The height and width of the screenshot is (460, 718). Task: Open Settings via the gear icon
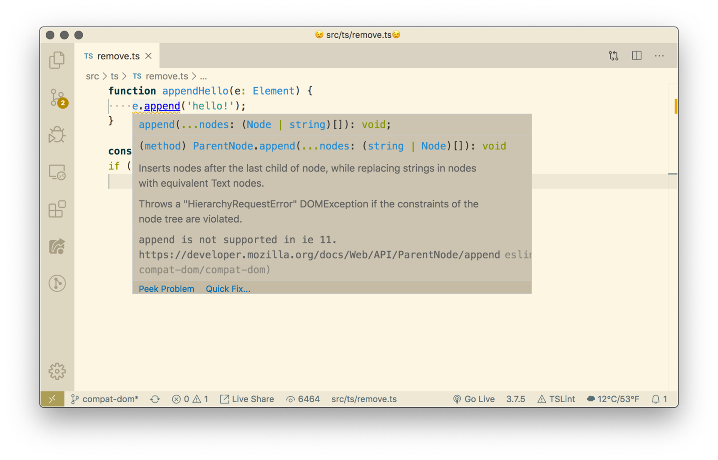pyautogui.click(x=57, y=371)
